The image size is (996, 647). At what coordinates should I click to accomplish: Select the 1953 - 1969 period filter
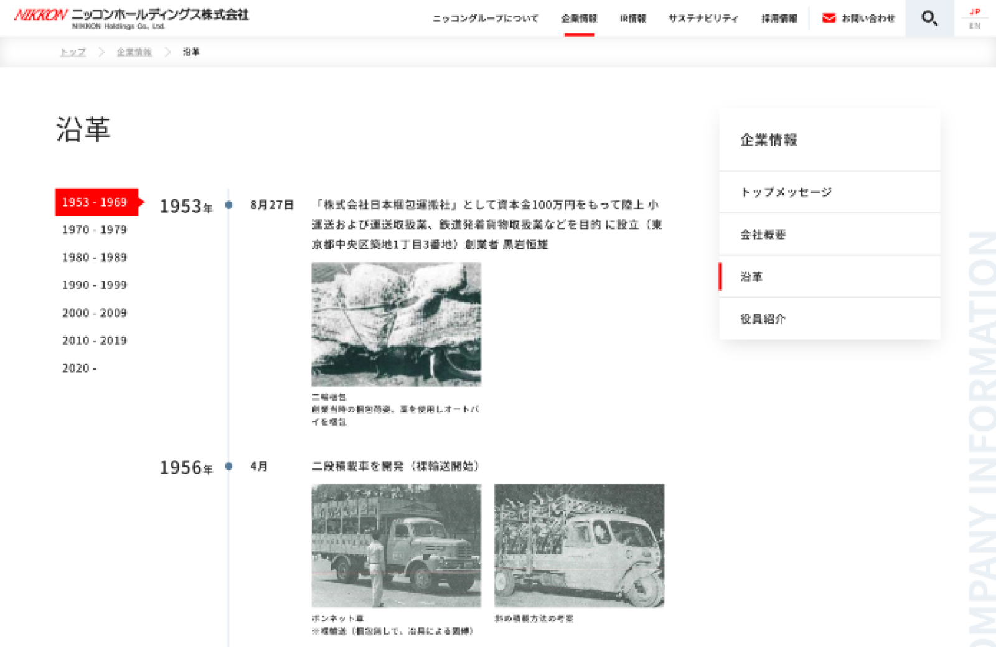(x=93, y=202)
